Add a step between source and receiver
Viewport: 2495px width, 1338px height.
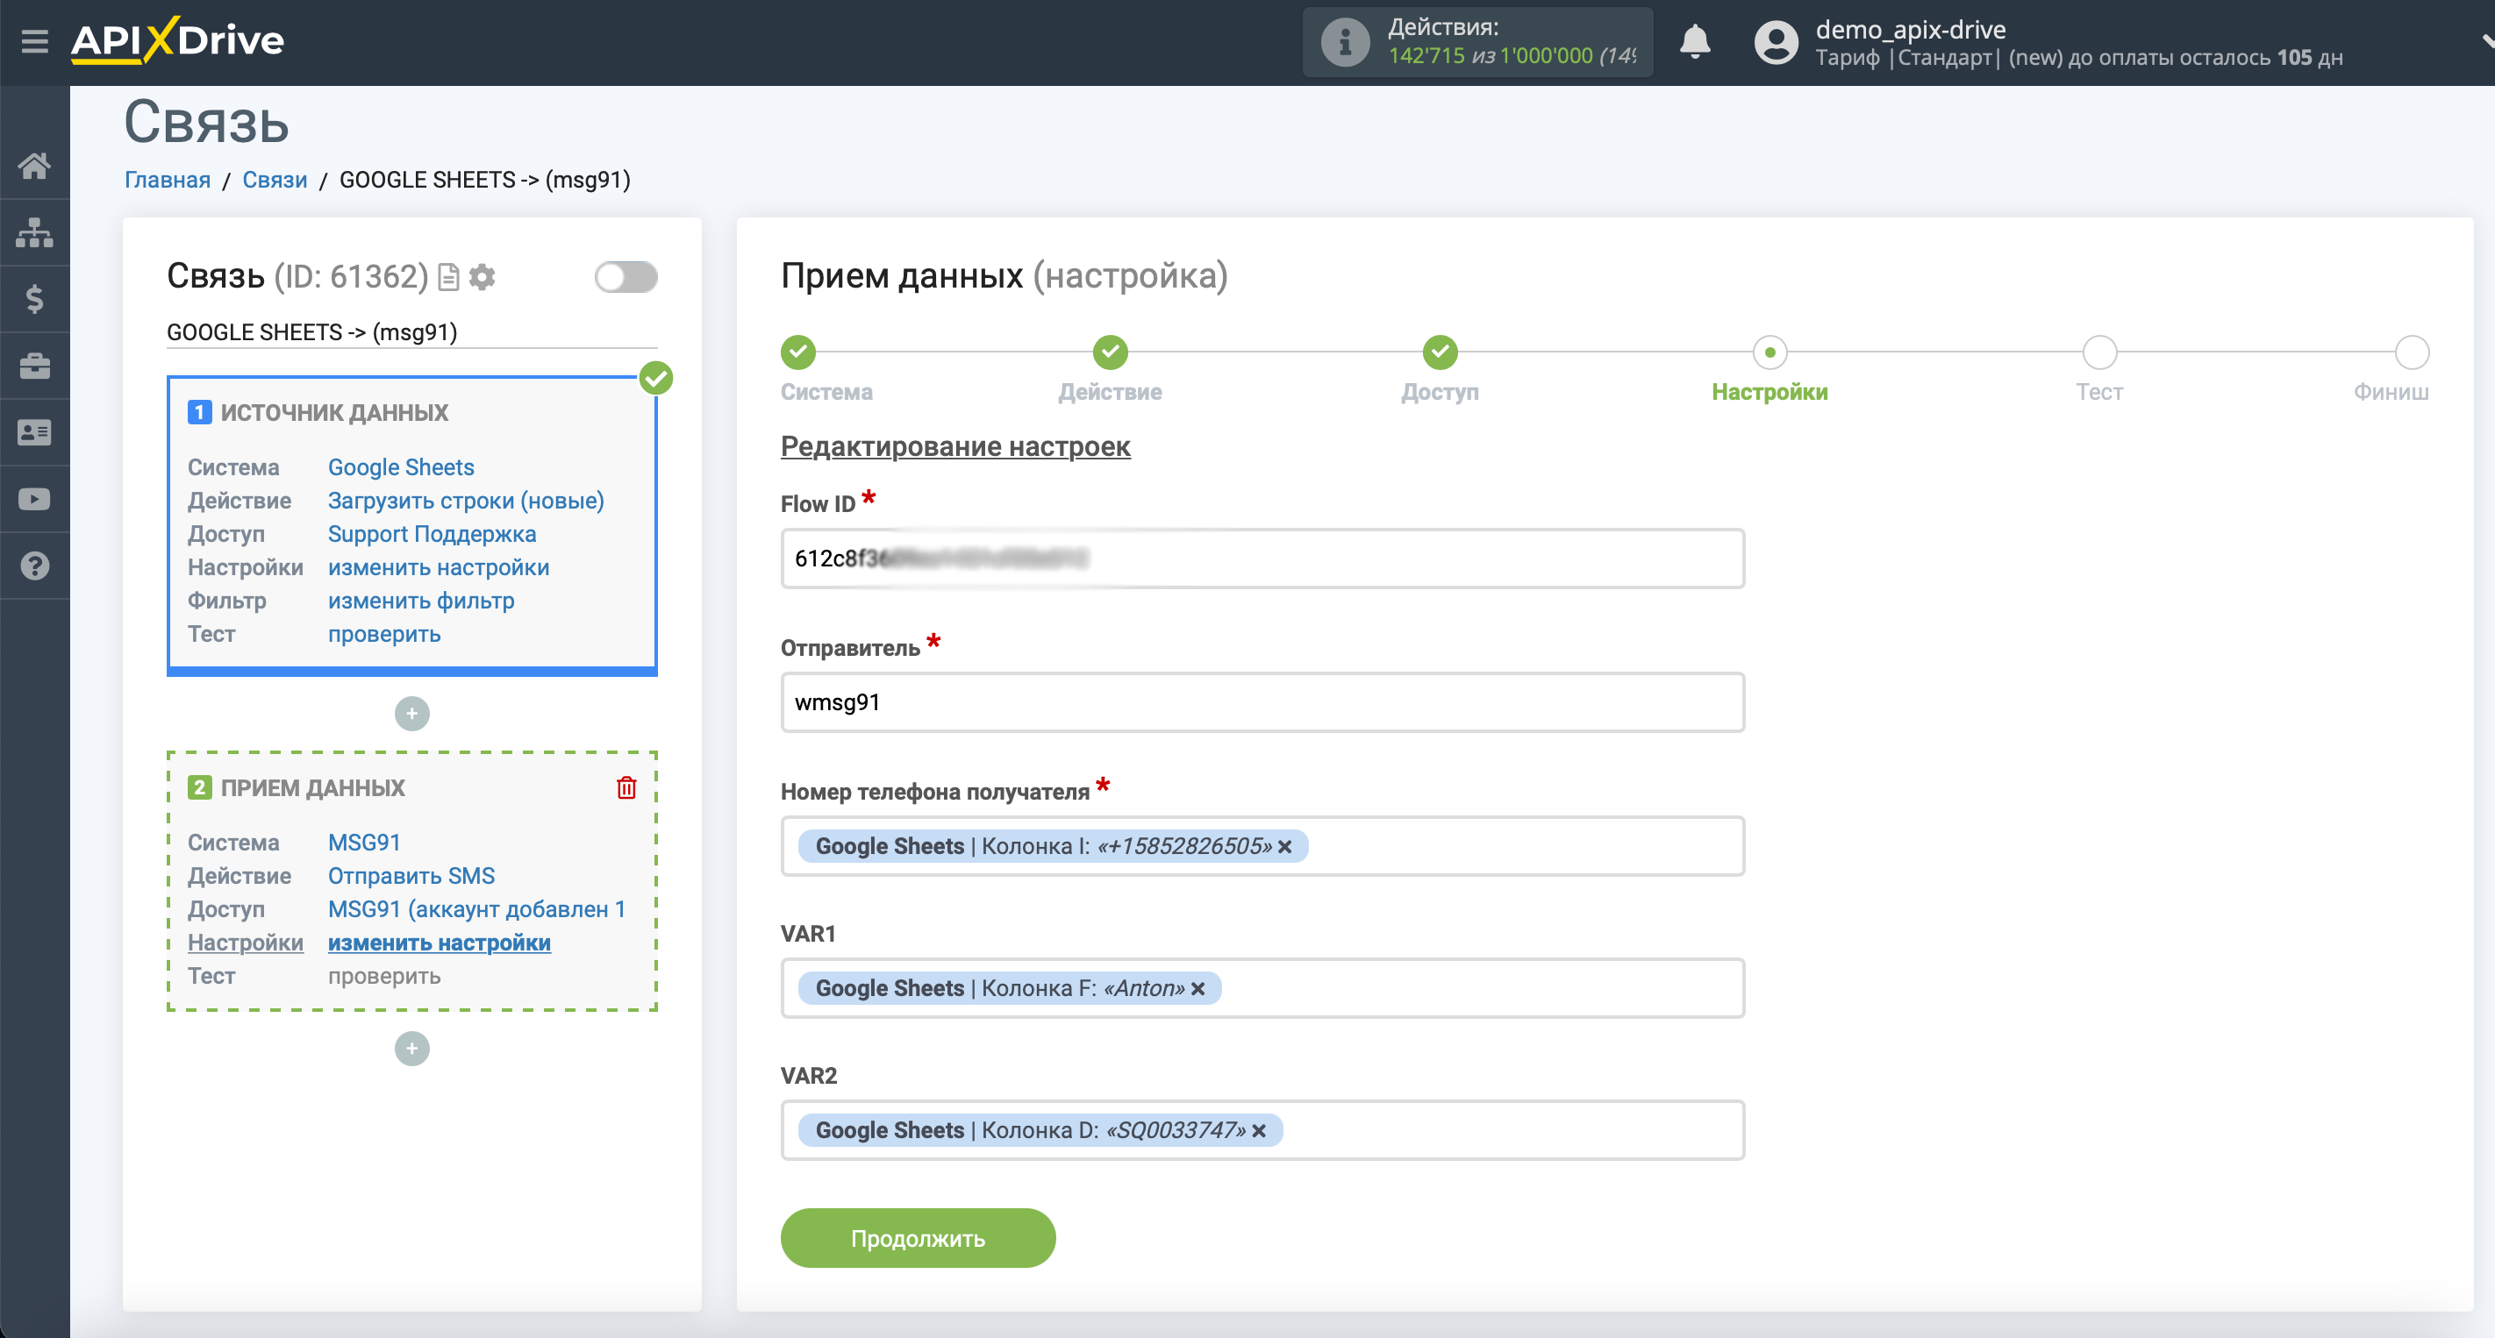pos(411,715)
